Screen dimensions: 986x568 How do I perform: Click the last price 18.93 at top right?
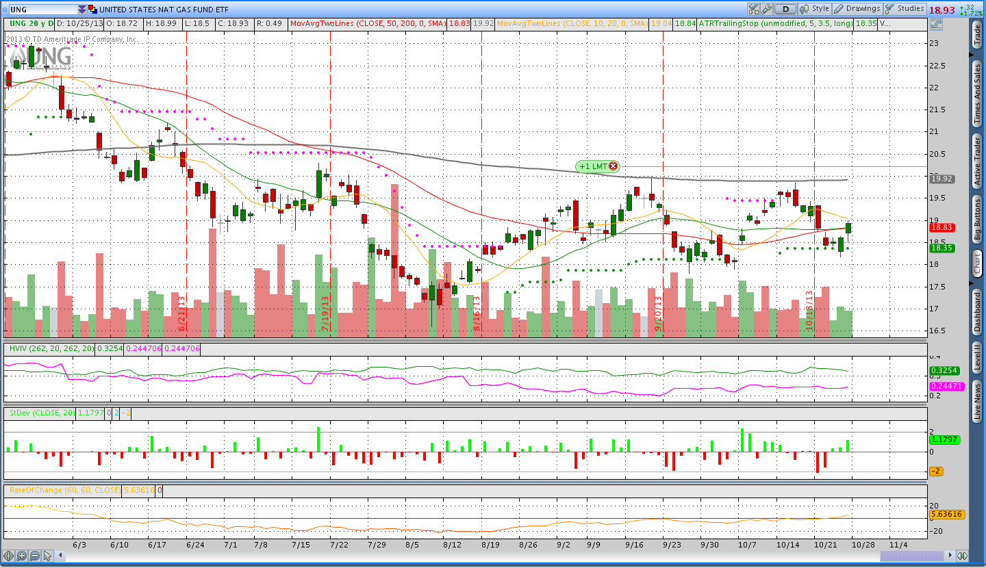click(941, 10)
